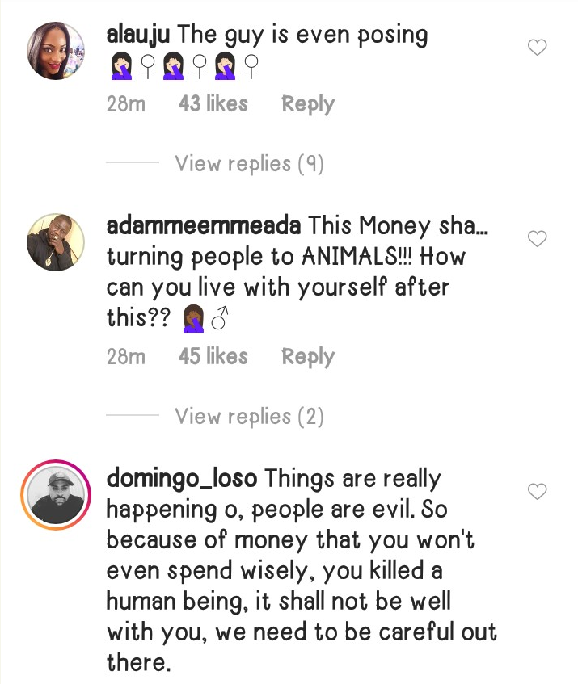
Task: Expand View replies (2) under adammeemmeada
Action: coord(249,417)
